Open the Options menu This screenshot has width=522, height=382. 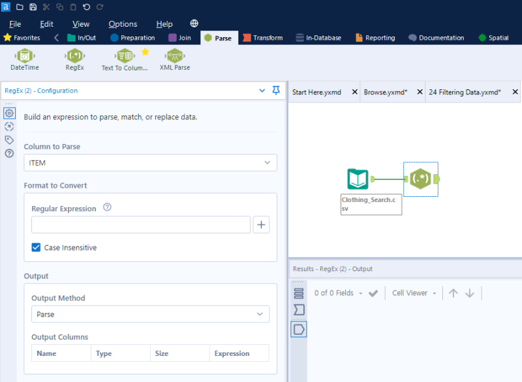[x=123, y=24]
